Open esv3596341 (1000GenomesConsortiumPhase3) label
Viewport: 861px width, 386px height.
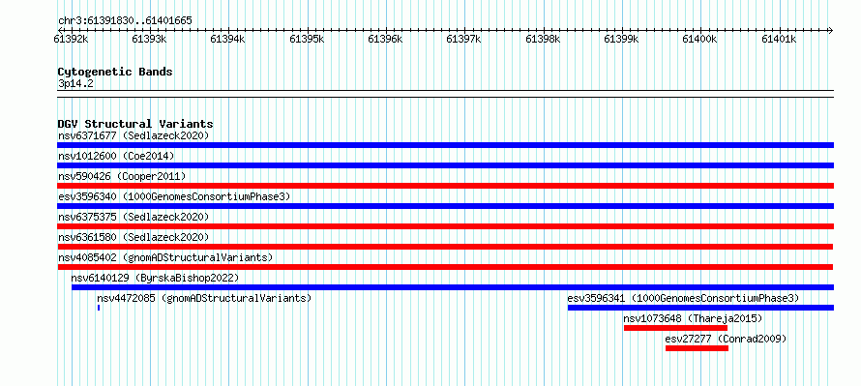683,298
